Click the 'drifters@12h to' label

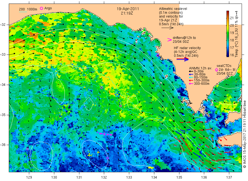[184, 38]
